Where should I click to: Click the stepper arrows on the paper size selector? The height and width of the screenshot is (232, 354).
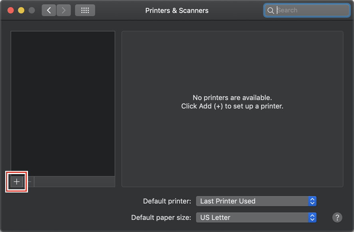point(311,218)
